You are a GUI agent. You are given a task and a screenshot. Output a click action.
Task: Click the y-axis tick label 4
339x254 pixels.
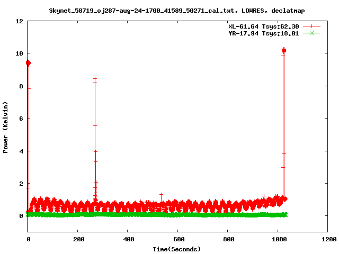pos(21,151)
